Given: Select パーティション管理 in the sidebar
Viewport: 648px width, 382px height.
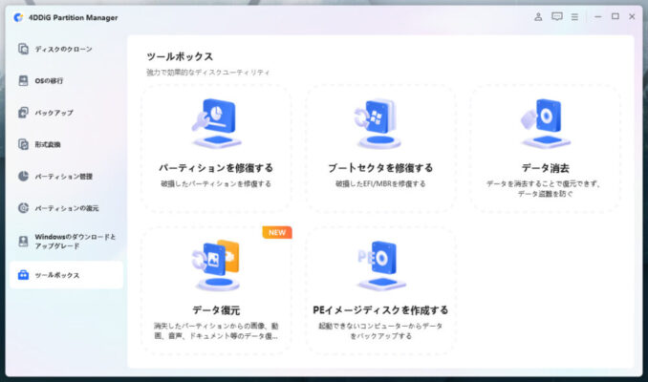Looking at the screenshot, I should click(x=66, y=176).
